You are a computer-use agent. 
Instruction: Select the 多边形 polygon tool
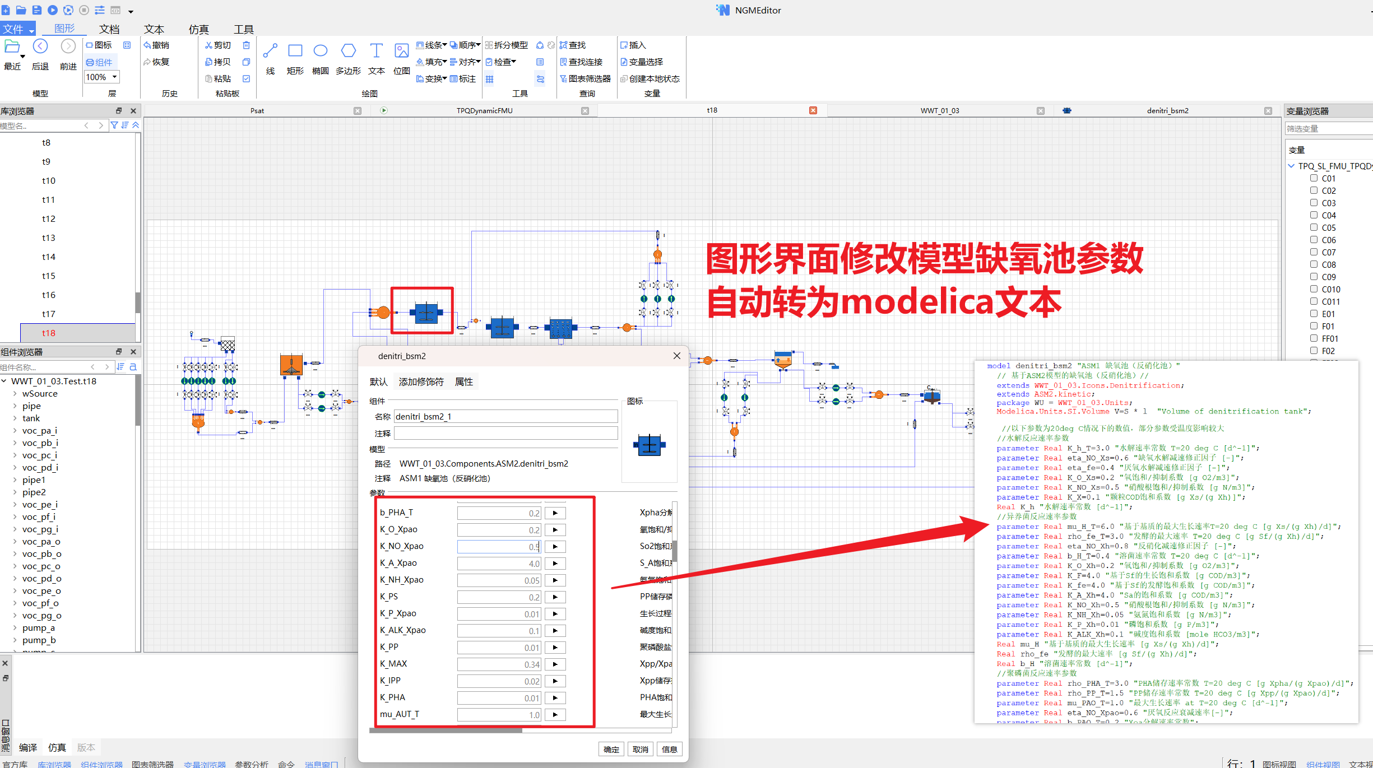point(349,58)
